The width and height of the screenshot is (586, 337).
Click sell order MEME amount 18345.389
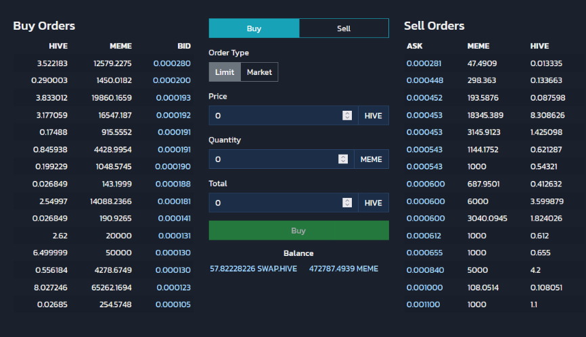pos(485,115)
